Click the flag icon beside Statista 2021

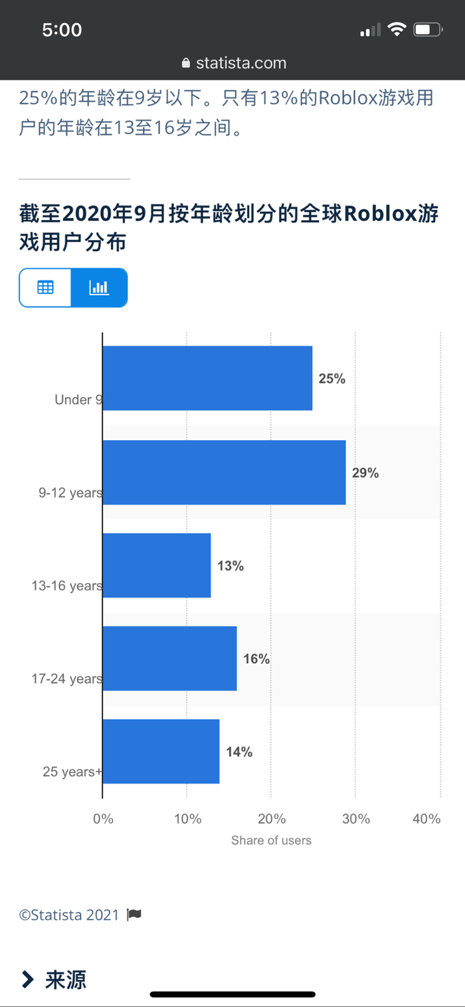pos(134,915)
